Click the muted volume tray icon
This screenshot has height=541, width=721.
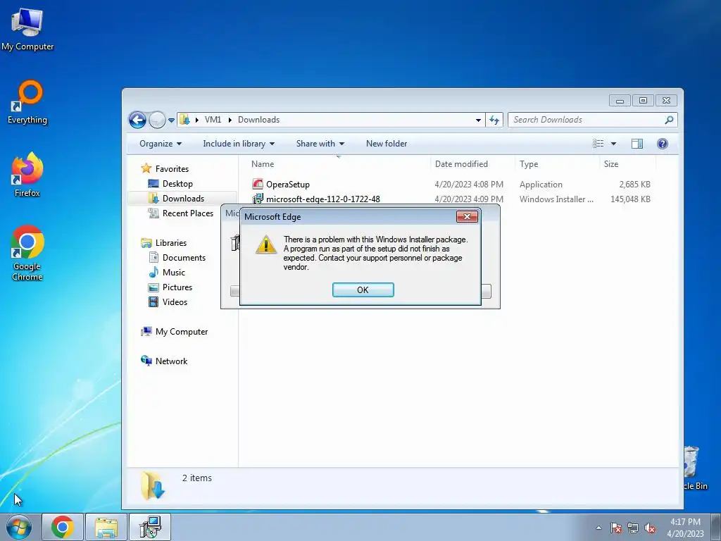650,528
